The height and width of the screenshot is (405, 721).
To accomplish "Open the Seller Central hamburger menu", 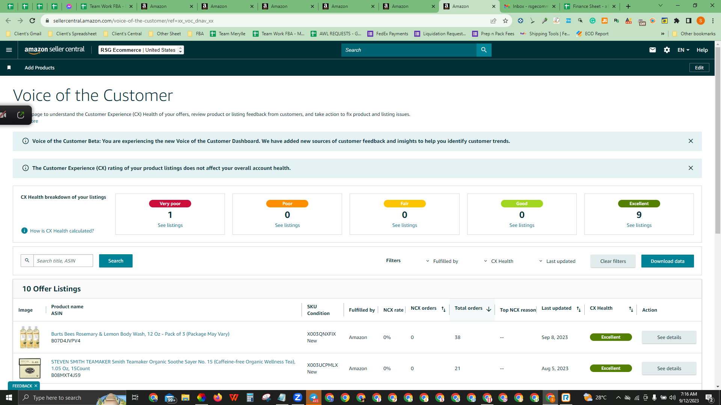I will [x=9, y=50].
